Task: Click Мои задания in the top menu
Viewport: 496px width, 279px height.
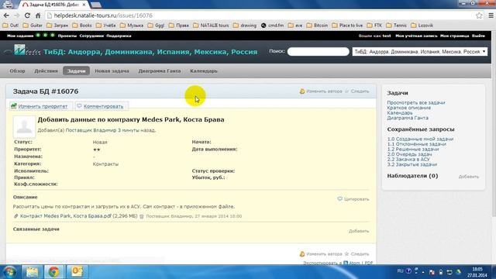Action: [x=20, y=36]
